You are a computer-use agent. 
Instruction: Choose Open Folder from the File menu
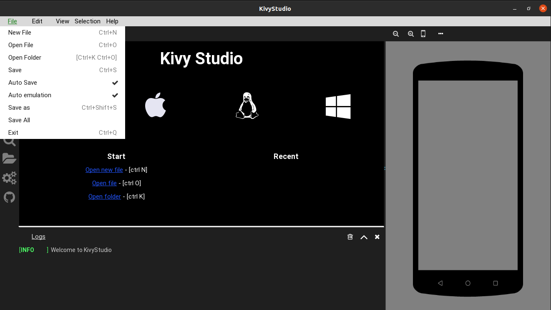[63, 58]
